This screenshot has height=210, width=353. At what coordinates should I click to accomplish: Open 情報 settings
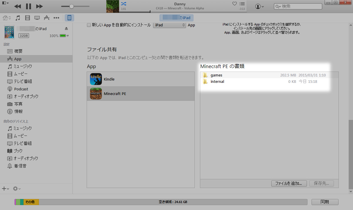click(36, 112)
